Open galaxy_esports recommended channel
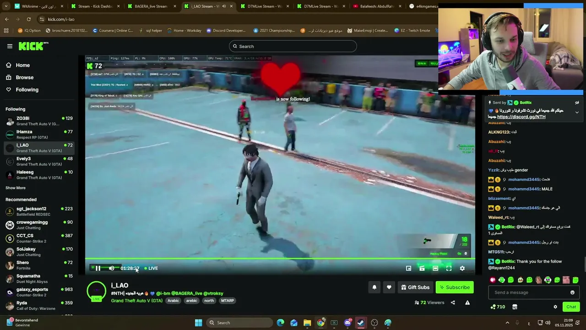The image size is (586, 330). (x=39, y=292)
